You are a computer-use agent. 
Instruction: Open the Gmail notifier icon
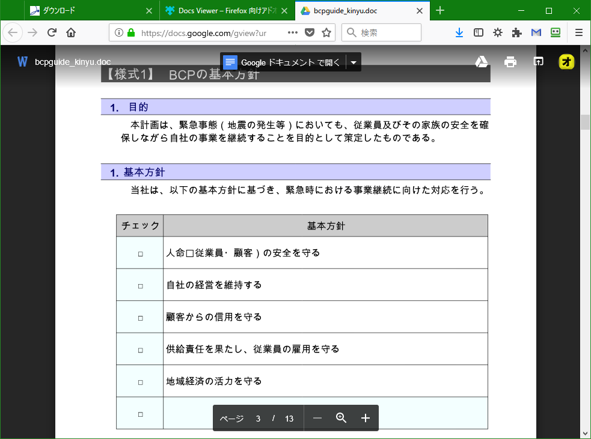coord(536,33)
